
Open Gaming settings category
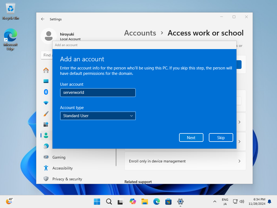(59, 157)
